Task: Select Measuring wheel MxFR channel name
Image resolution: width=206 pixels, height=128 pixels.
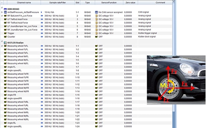Action: 18,84
